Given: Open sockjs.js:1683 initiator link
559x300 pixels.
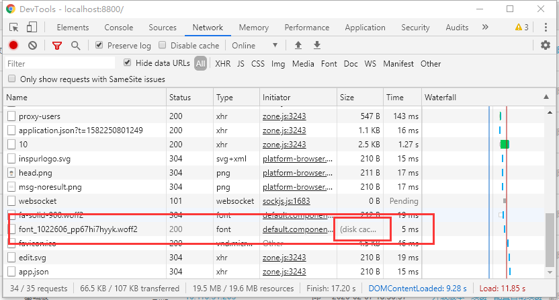Looking at the screenshot, I should coord(286,201).
